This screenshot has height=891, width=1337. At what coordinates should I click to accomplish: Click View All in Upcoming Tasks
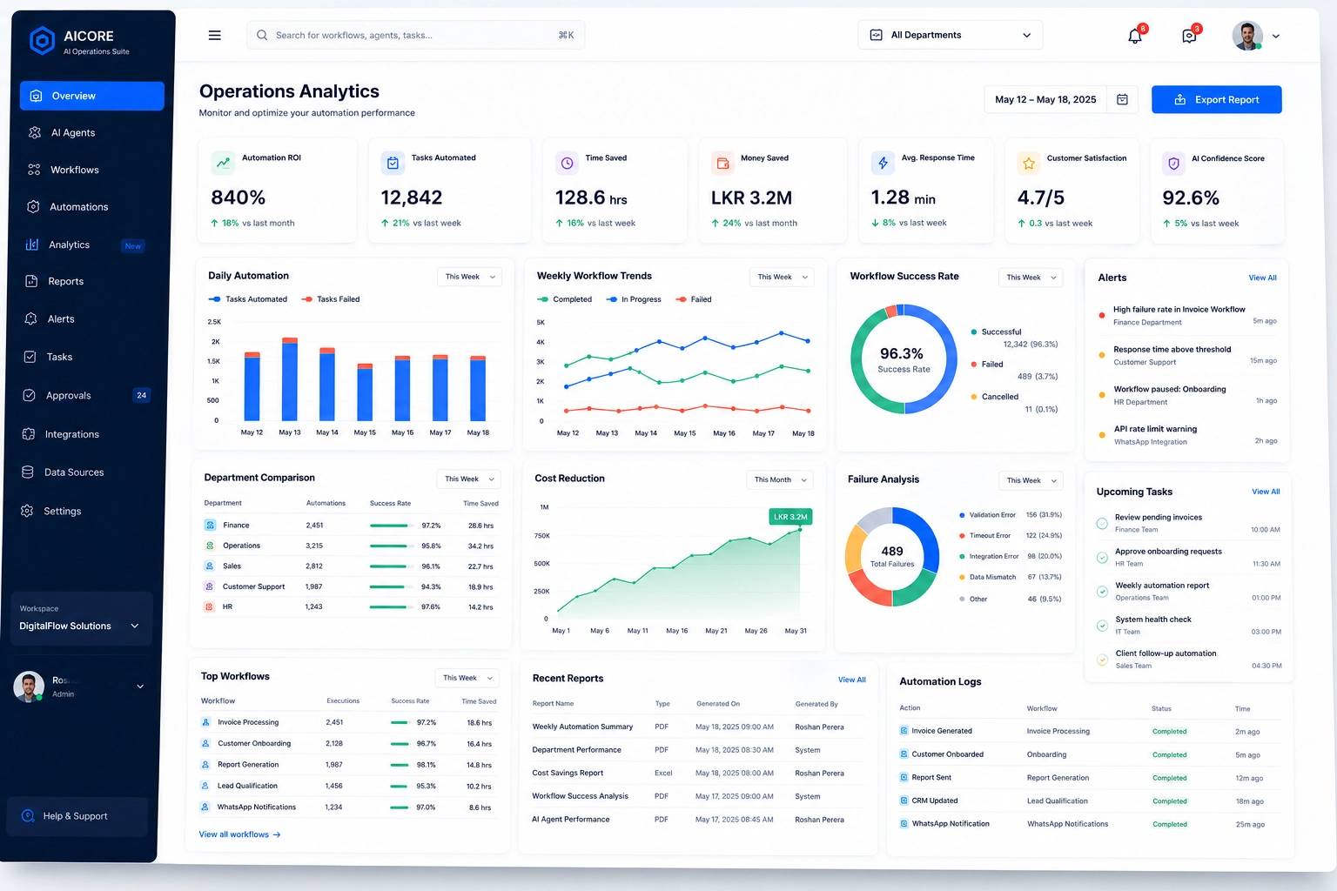point(1266,492)
